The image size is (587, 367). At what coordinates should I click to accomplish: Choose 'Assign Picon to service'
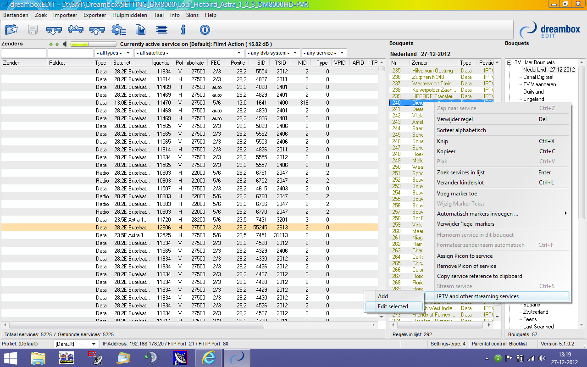[x=498, y=256]
